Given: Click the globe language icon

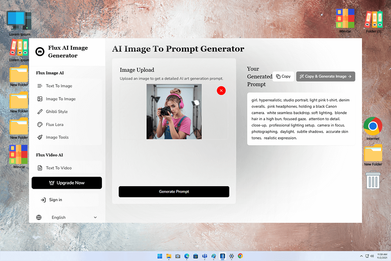Looking at the screenshot, I should click(39, 217).
